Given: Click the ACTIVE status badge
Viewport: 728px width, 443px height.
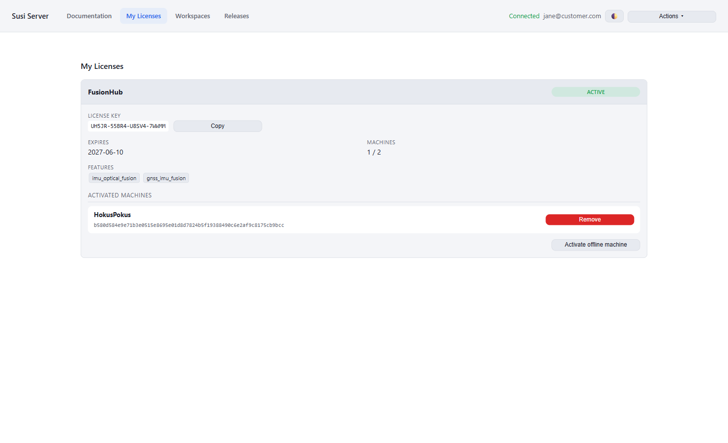Looking at the screenshot, I should point(596,92).
